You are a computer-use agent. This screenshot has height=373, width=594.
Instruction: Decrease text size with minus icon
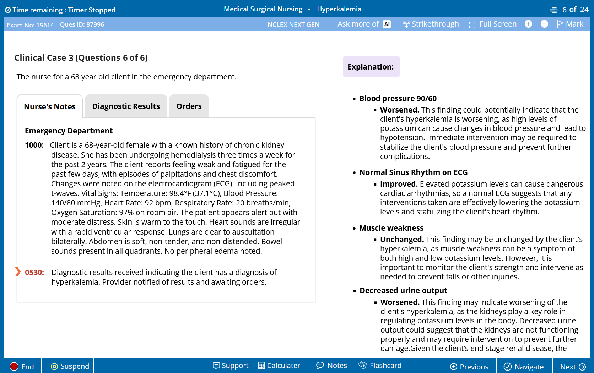pos(544,24)
